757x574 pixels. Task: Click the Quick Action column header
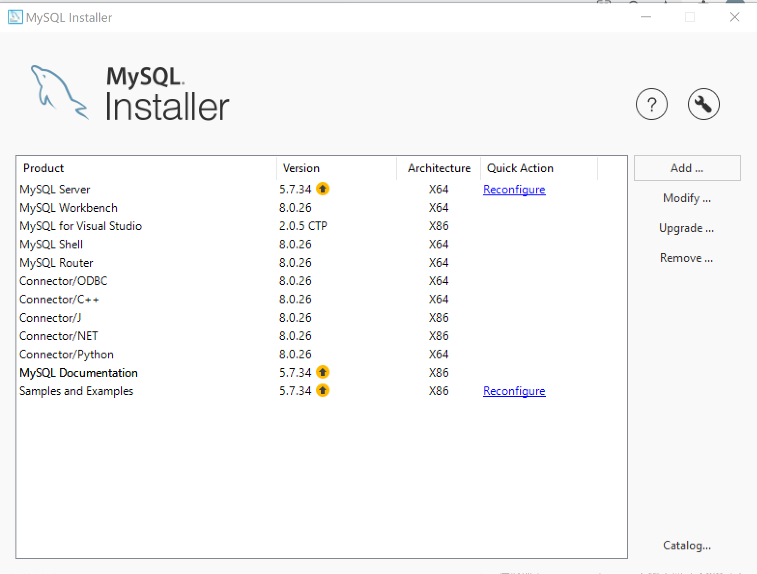click(539, 168)
